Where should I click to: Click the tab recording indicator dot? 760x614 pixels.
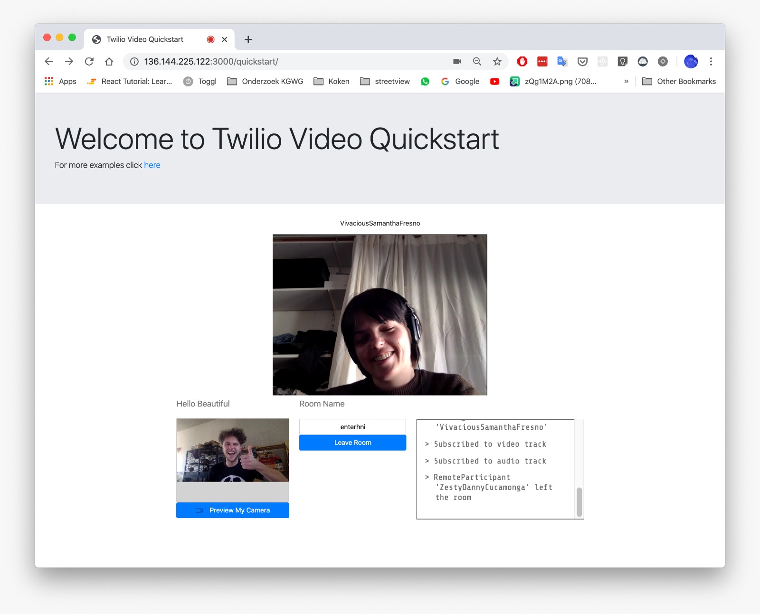(210, 39)
